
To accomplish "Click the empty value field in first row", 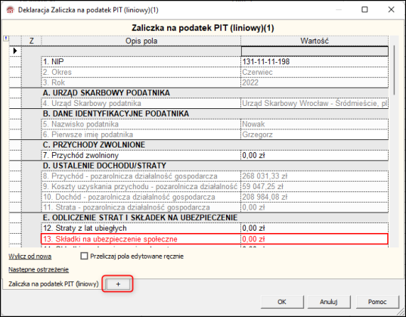I will tap(315, 51).
